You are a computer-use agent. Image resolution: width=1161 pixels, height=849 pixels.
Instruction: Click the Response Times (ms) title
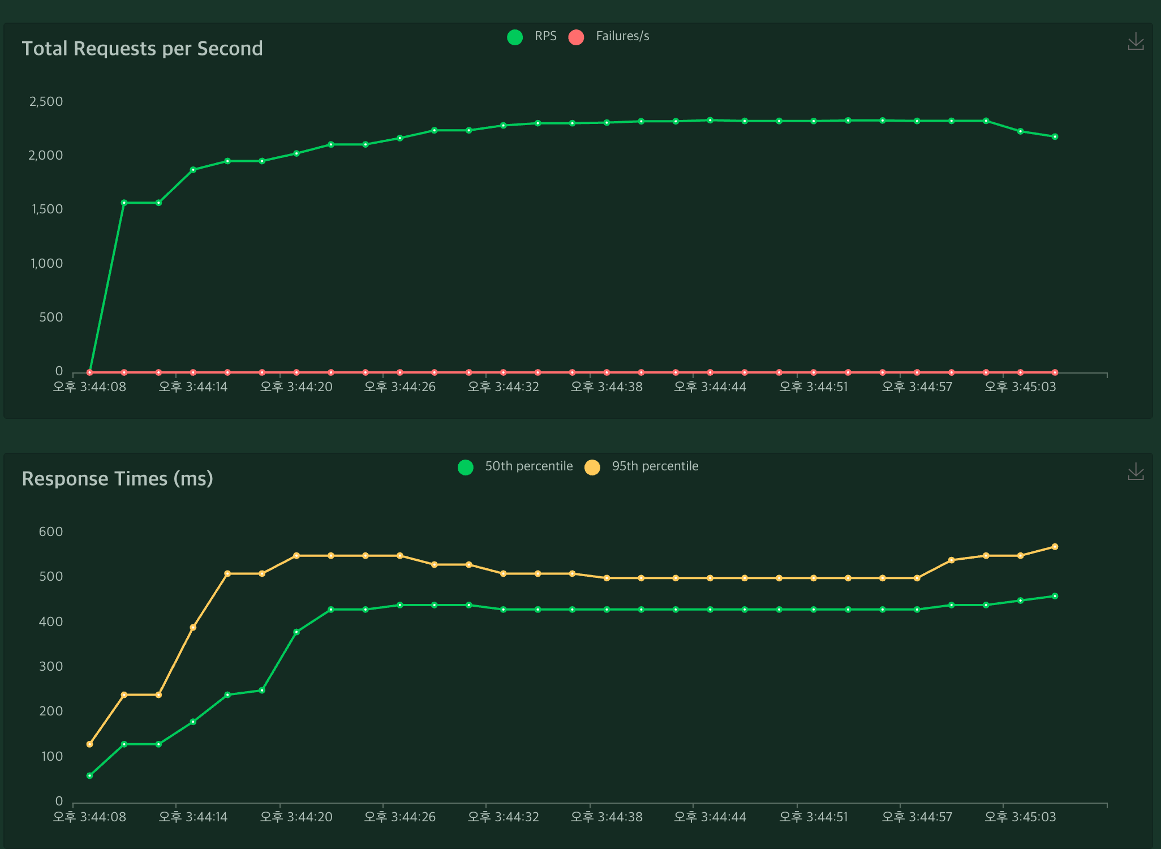tap(117, 479)
